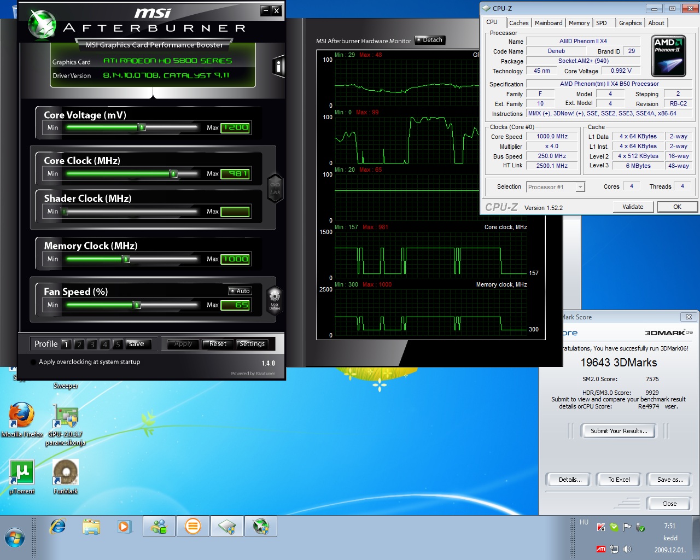Open the Mainboard tab in CPU-Z
Image resolution: width=700 pixels, height=560 pixels.
pos(549,23)
